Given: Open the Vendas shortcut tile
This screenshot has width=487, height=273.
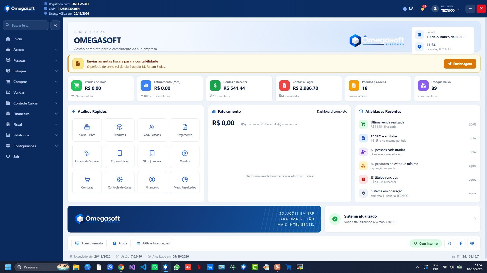Looking at the screenshot, I should click(185, 156).
